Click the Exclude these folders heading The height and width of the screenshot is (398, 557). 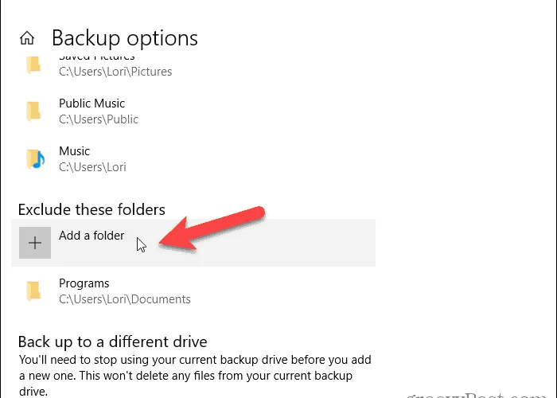click(x=92, y=209)
